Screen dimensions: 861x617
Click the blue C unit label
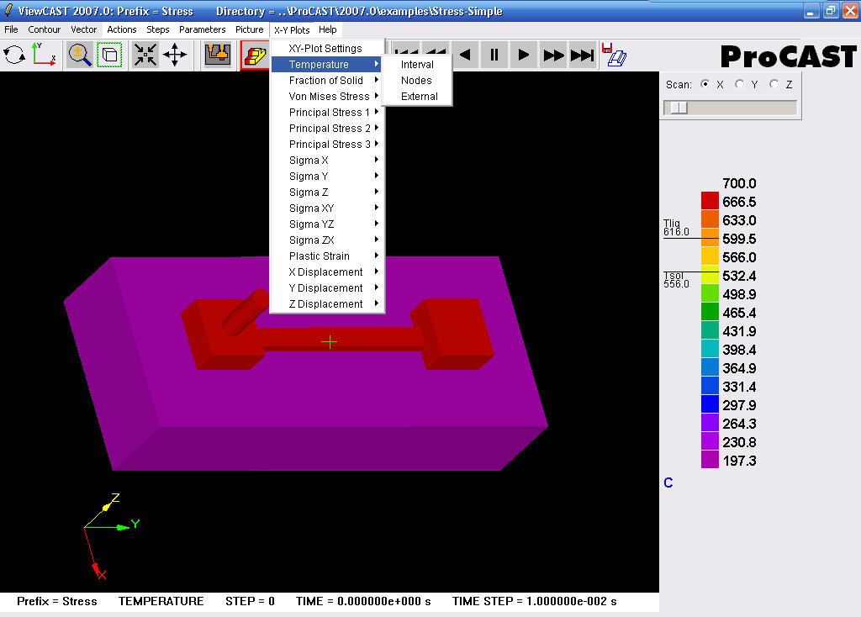point(668,483)
